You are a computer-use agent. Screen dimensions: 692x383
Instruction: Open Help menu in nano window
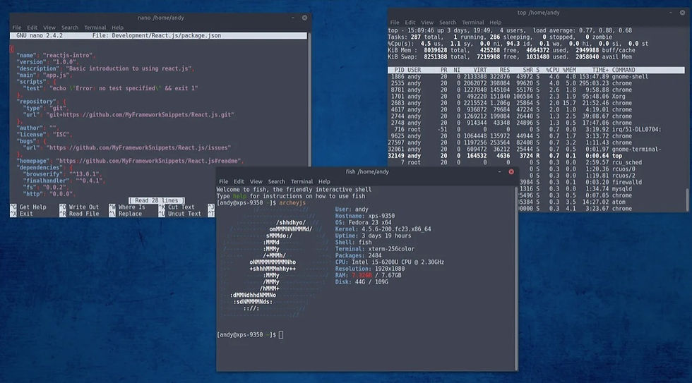pos(117,28)
